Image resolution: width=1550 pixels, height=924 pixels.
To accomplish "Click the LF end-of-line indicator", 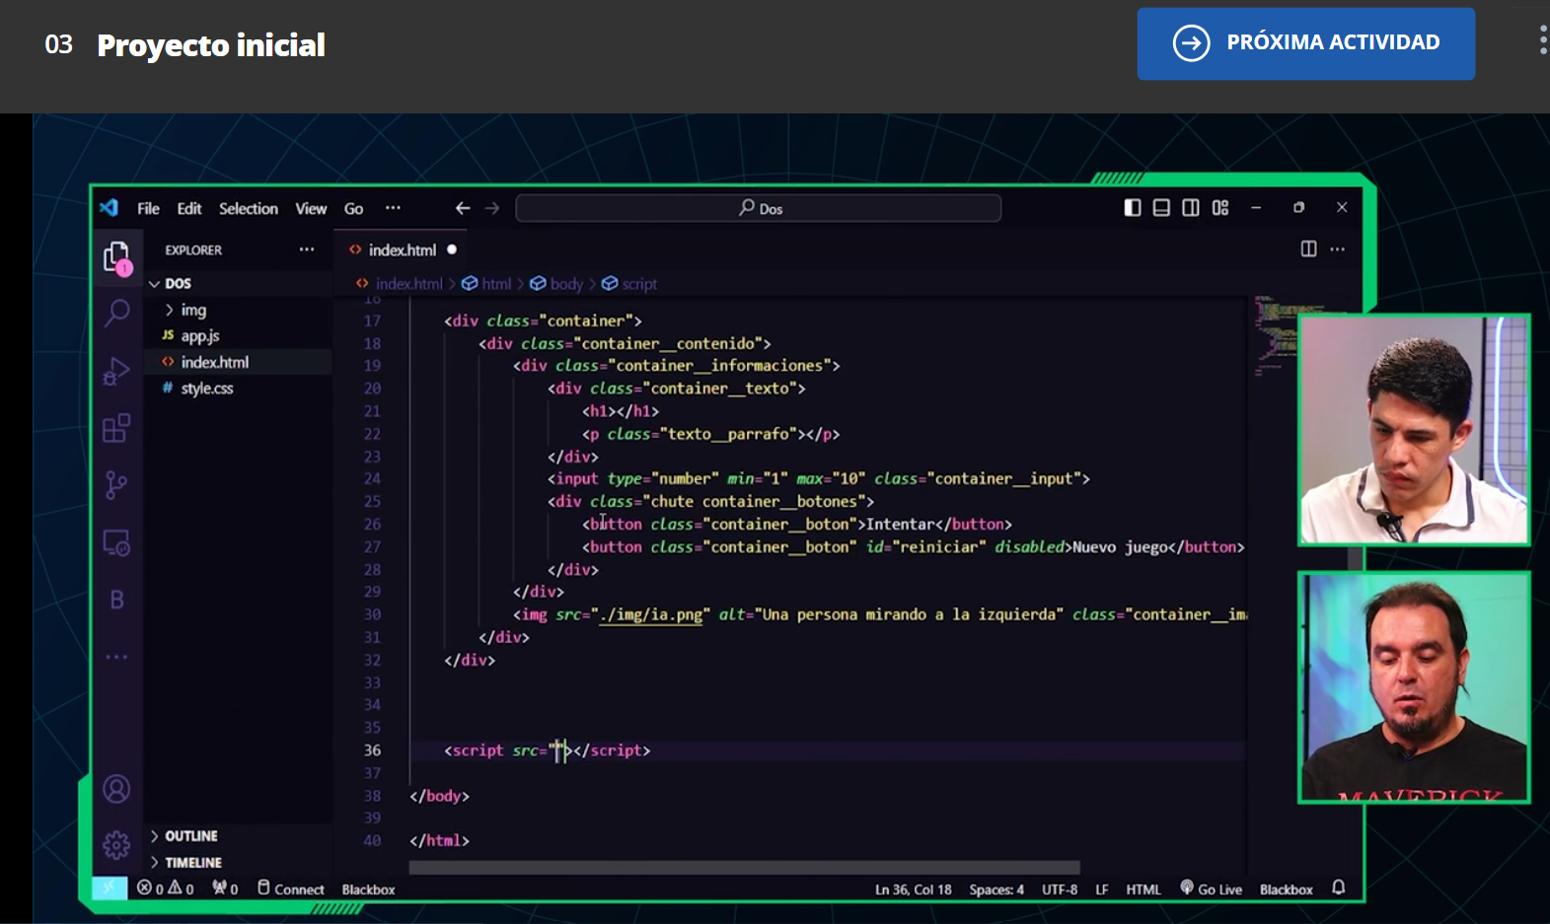I will click(1101, 889).
